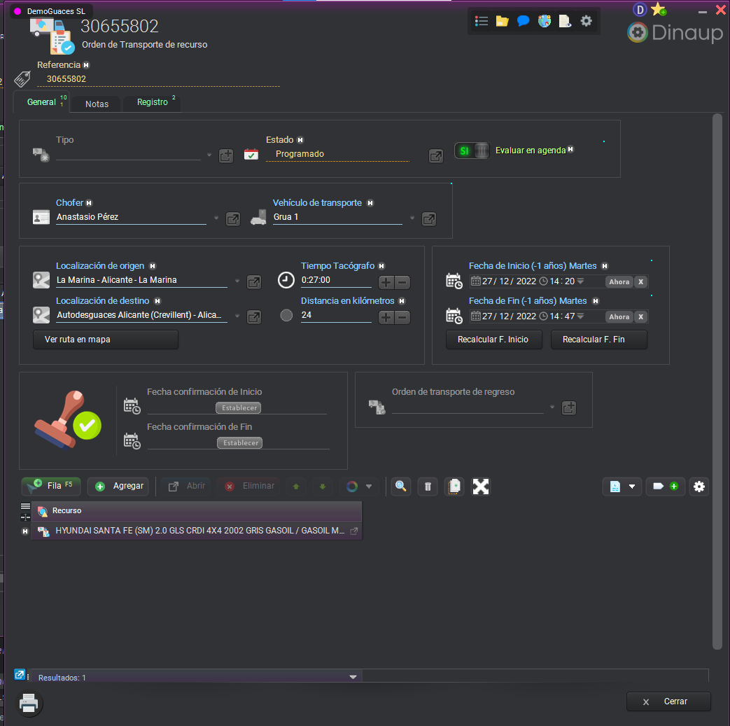
Task: Open the chat bubble icon in top toolbar
Action: tap(523, 21)
